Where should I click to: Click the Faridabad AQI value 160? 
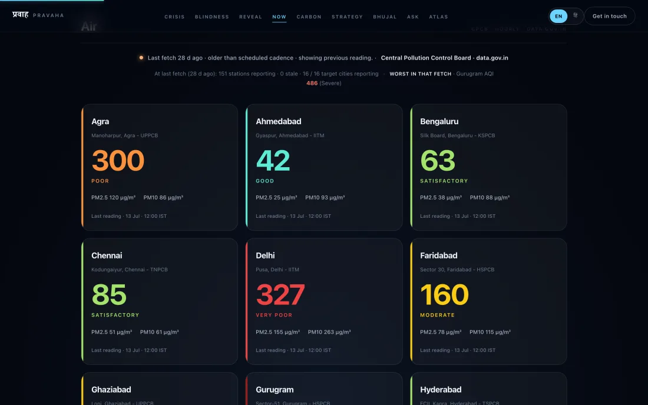(x=444, y=294)
